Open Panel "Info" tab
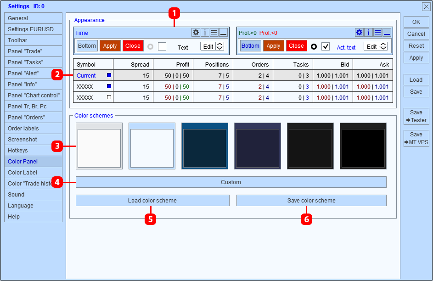The width and height of the screenshot is (433, 281). (33, 84)
